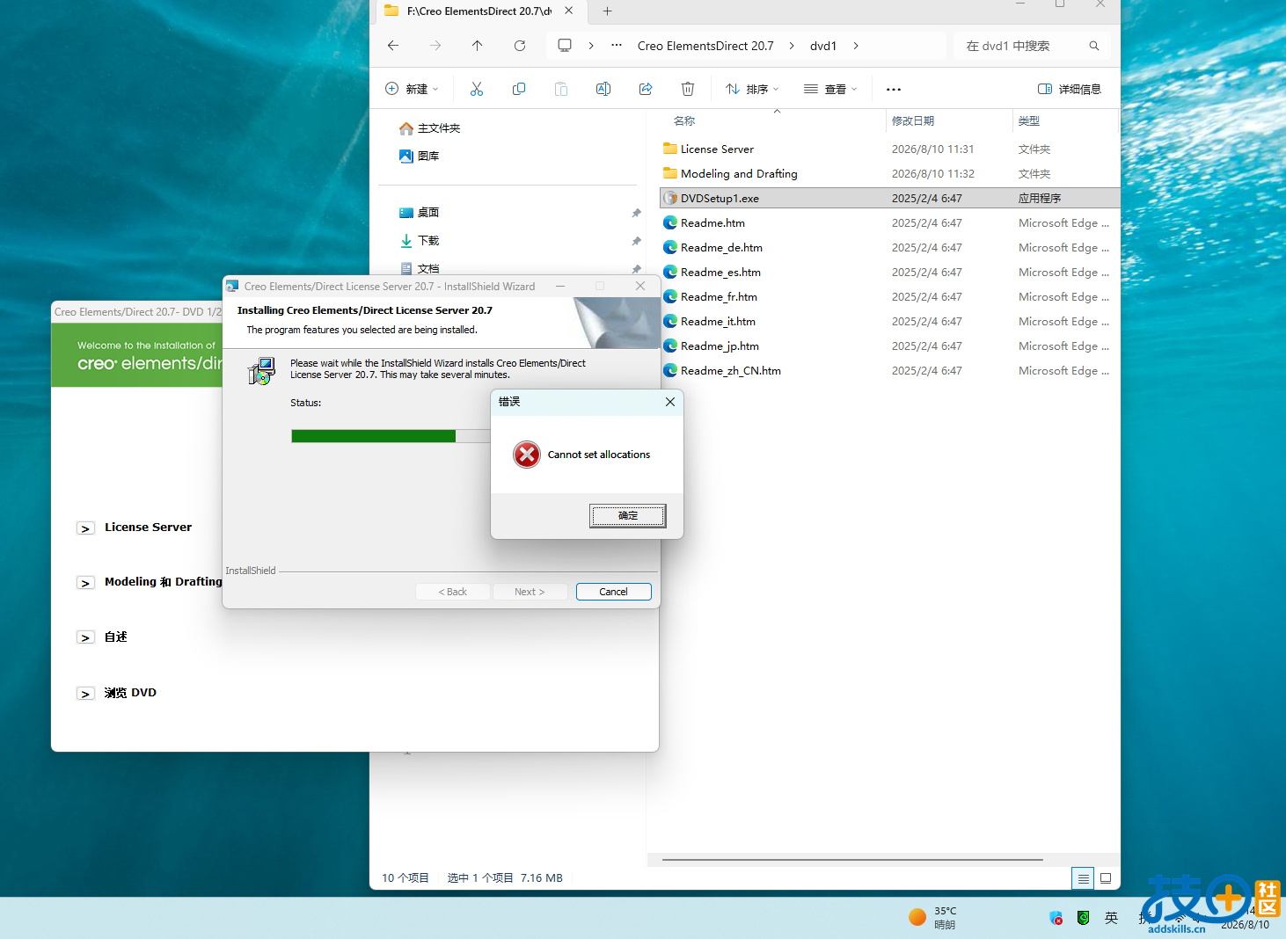This screenshot has height=939, width=1286.
Task: Click the Readme.htm Edge file icon
Action: 670,222
